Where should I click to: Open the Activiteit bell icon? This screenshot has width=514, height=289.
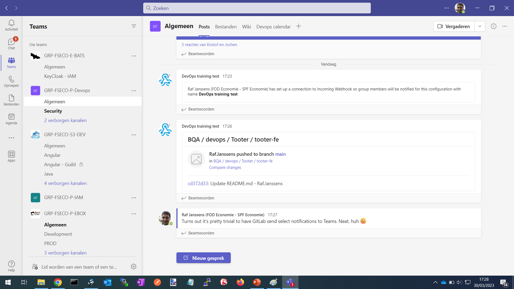click(11, 25)
